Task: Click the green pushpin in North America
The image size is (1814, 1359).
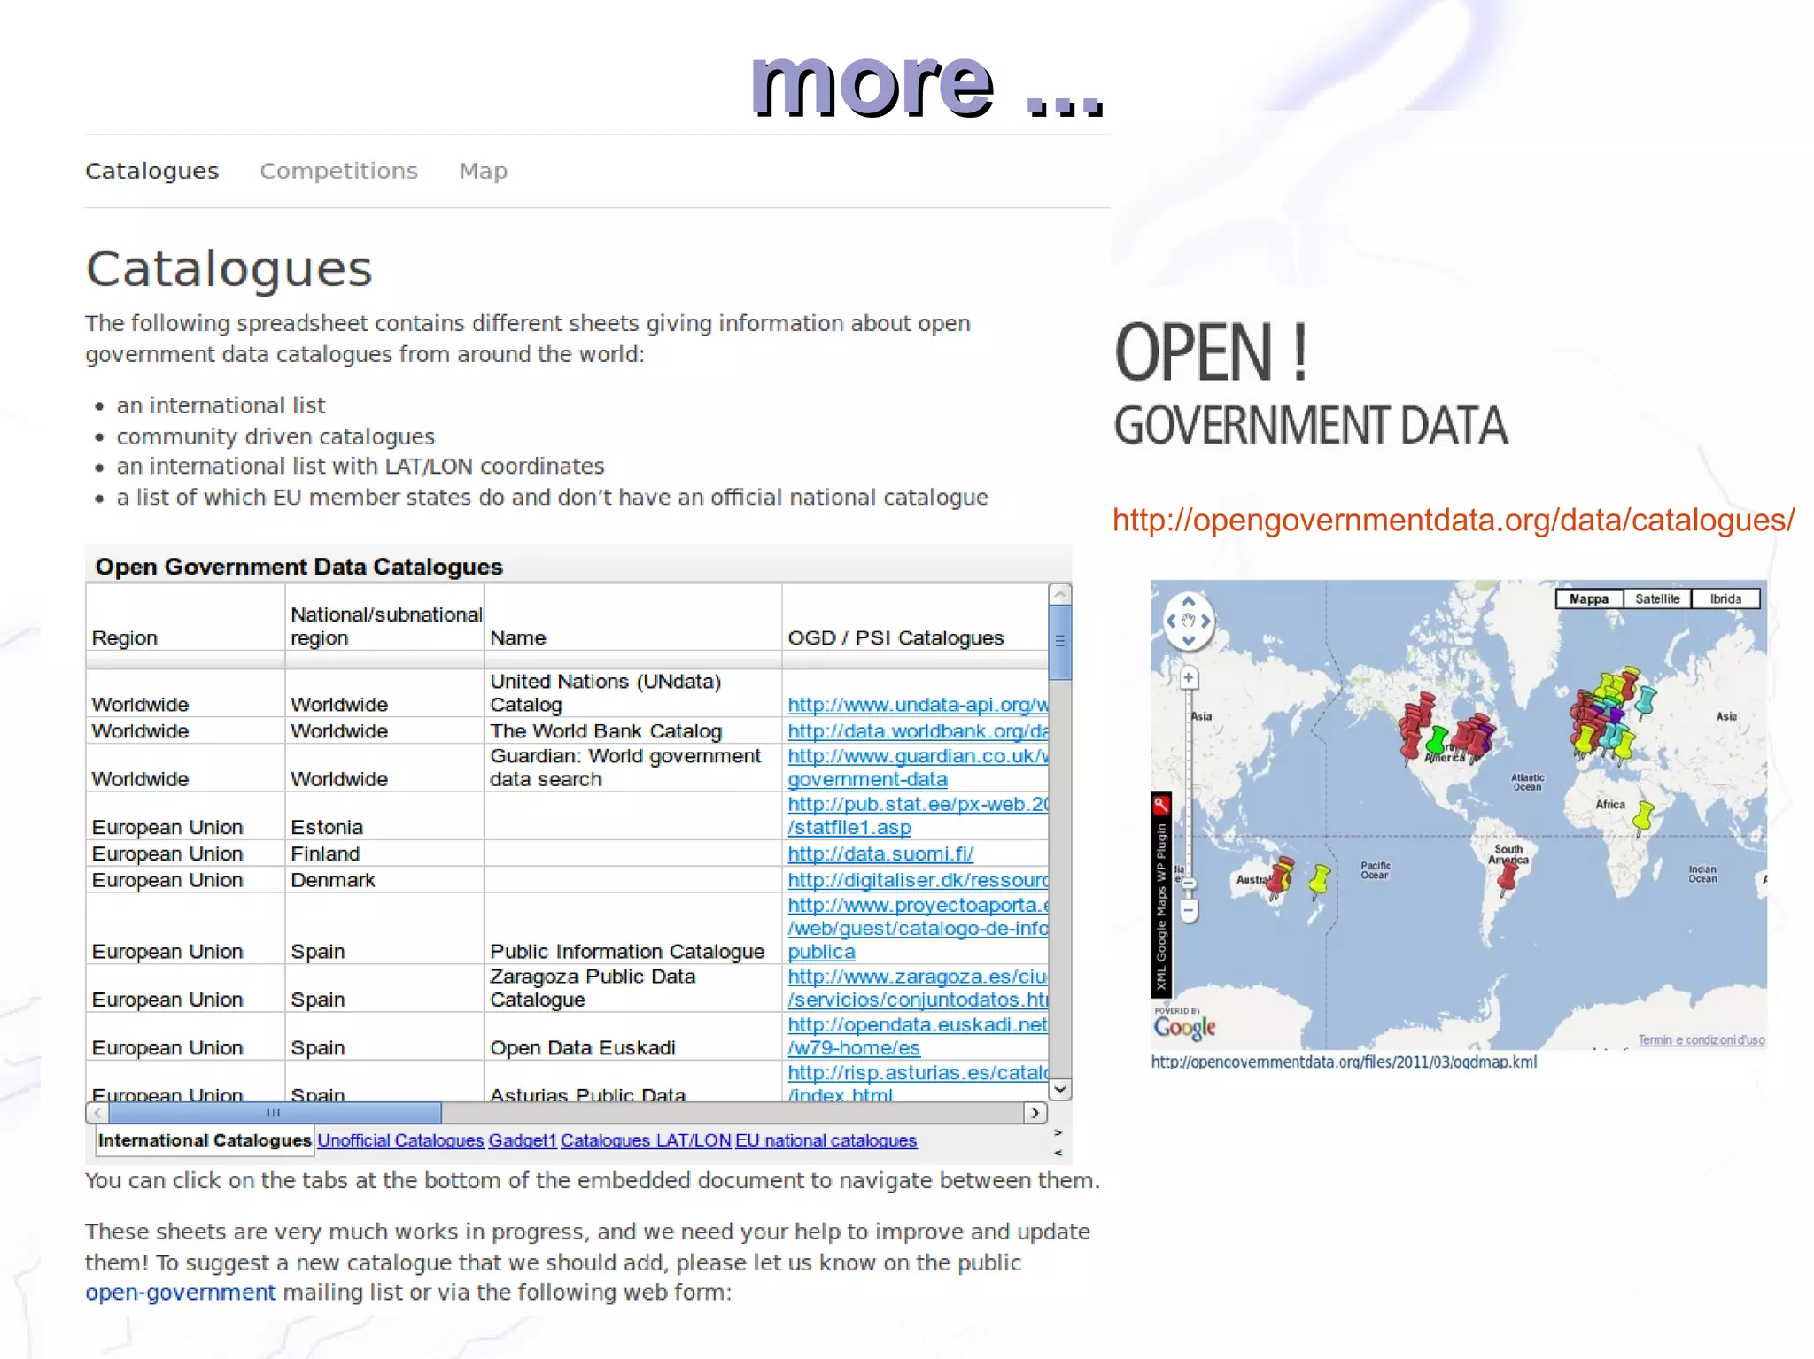Action: pyautogui.click(x=1437, y=739)
